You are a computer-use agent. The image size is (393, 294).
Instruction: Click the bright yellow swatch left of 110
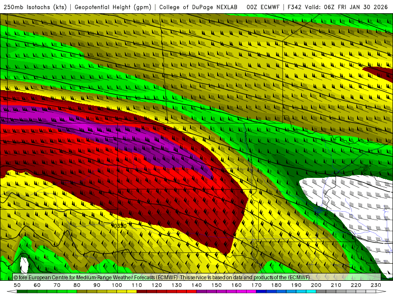pos(132,292)
